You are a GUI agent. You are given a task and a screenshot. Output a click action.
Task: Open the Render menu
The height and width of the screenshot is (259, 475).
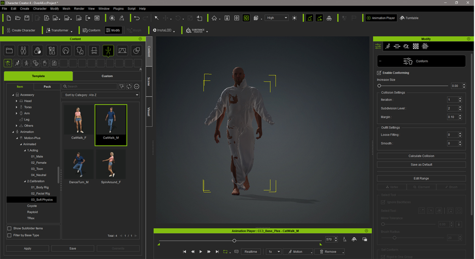(79, 9)
